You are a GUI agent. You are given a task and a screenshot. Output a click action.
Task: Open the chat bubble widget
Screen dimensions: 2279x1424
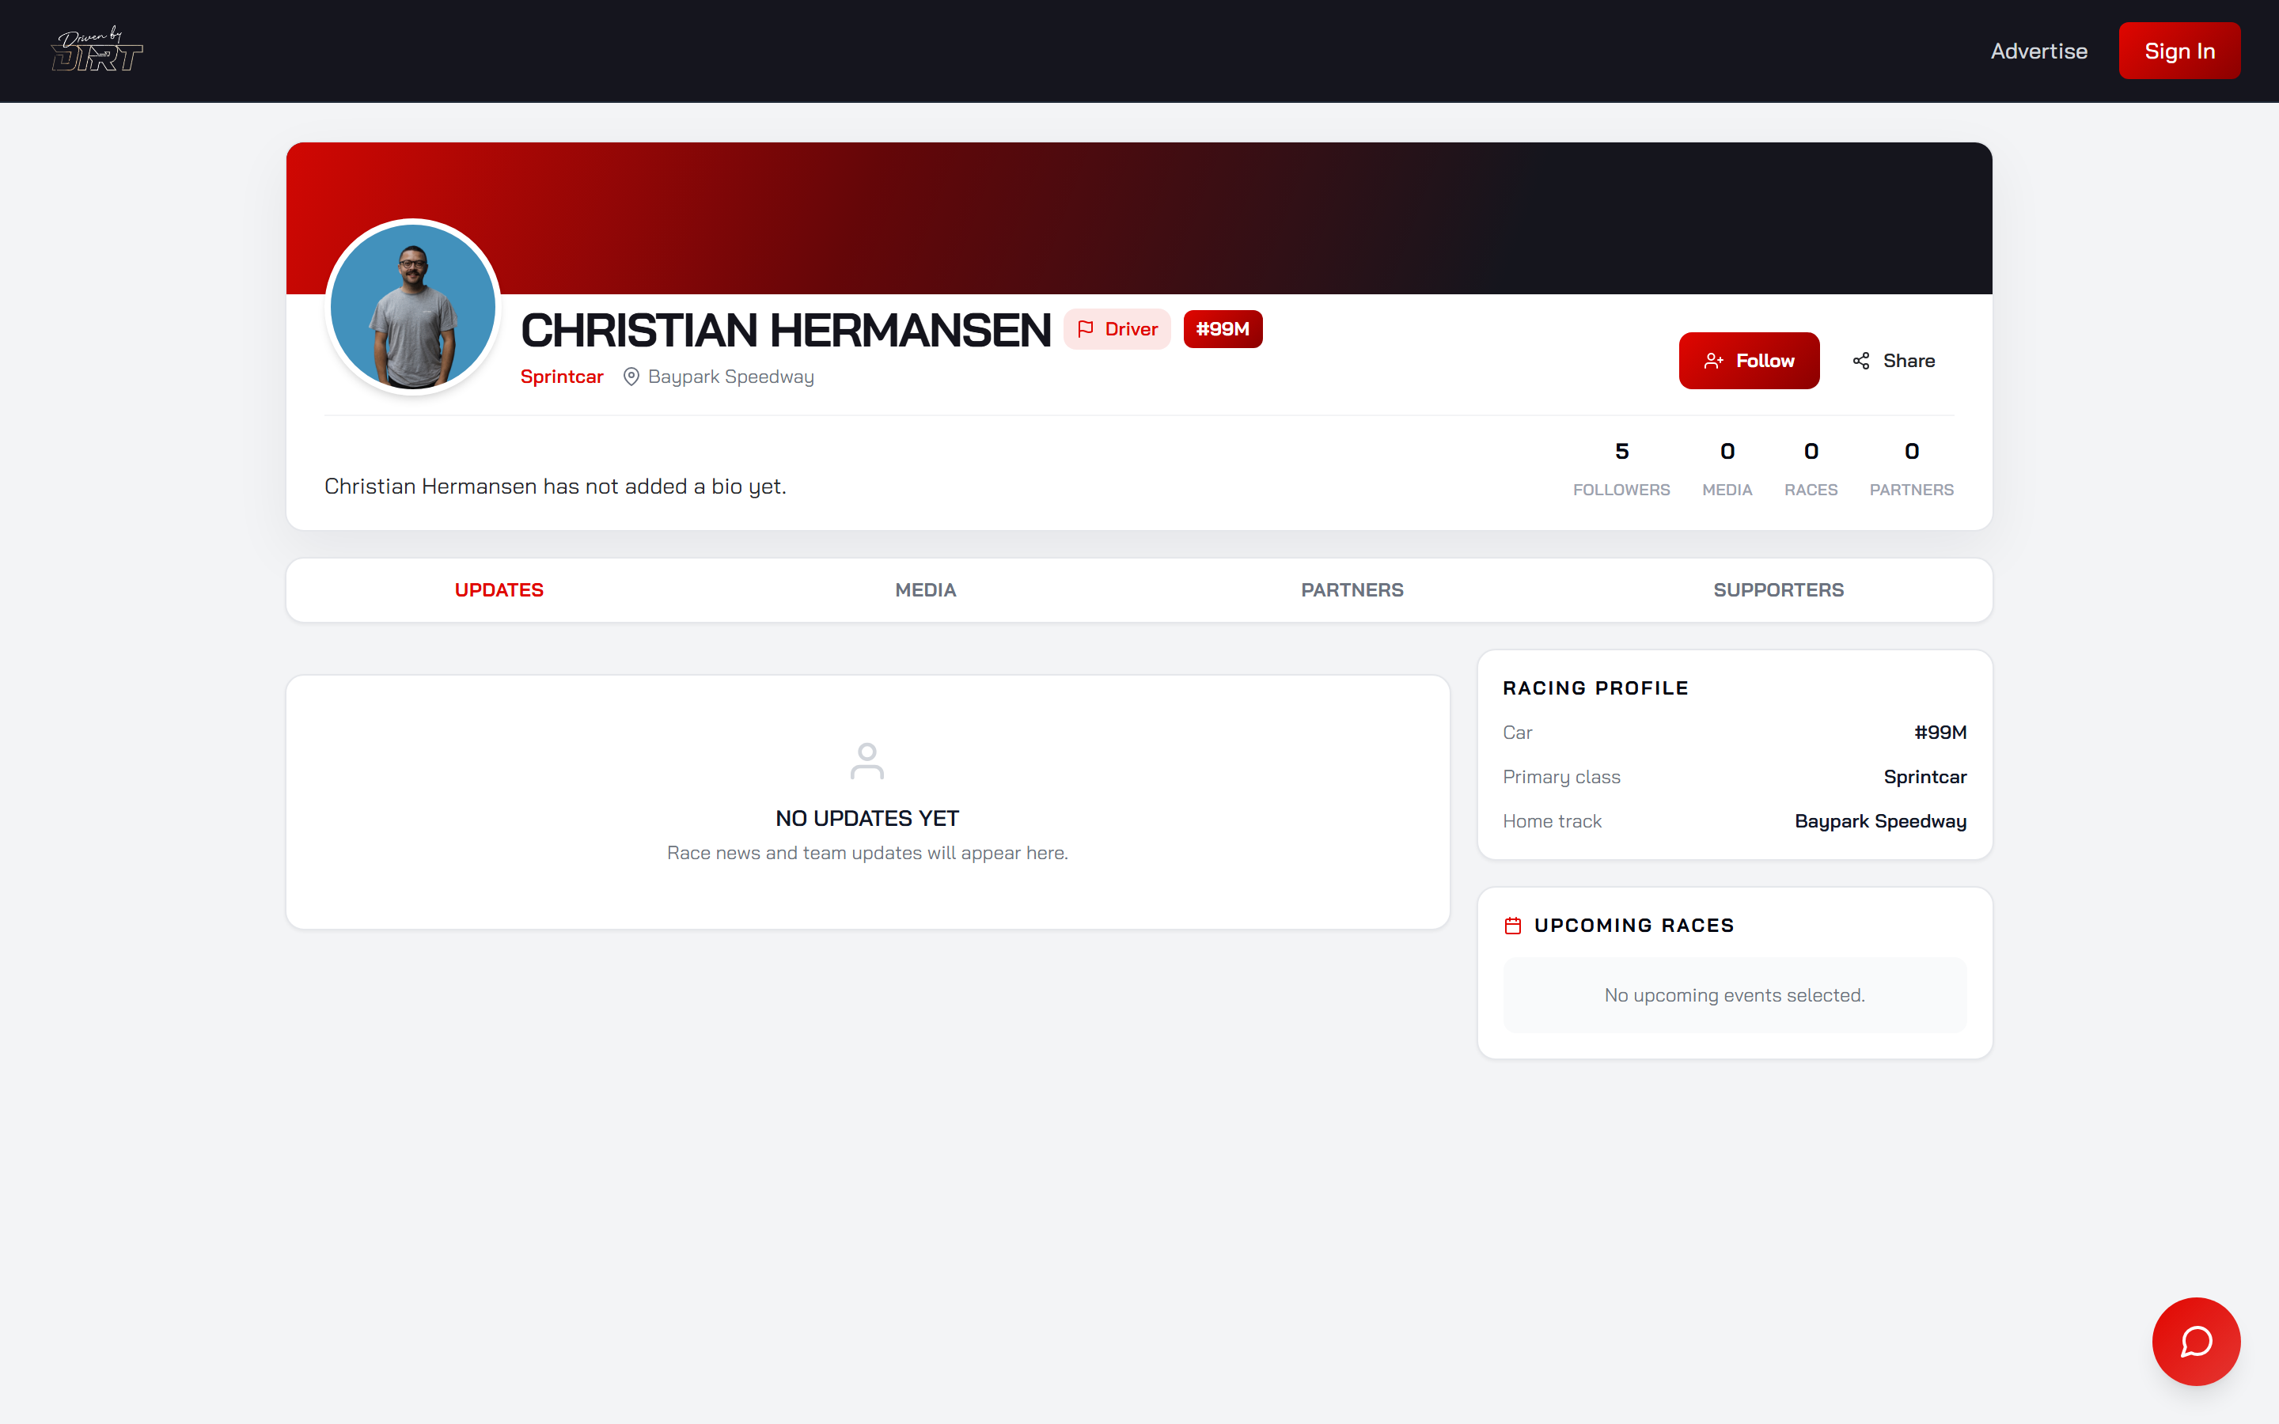(2196, 1341)
